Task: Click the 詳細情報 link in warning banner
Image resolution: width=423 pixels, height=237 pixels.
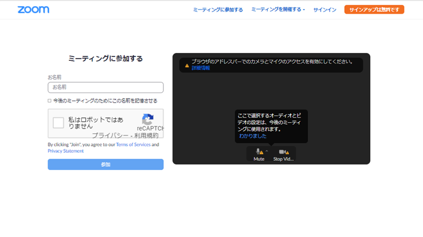Action: pos(200,68)
